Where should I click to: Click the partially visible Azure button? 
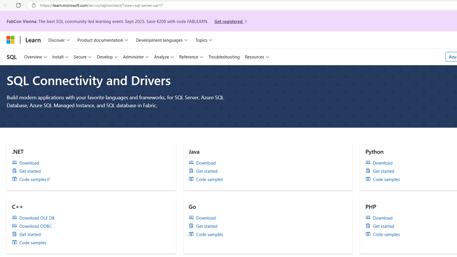451,57
